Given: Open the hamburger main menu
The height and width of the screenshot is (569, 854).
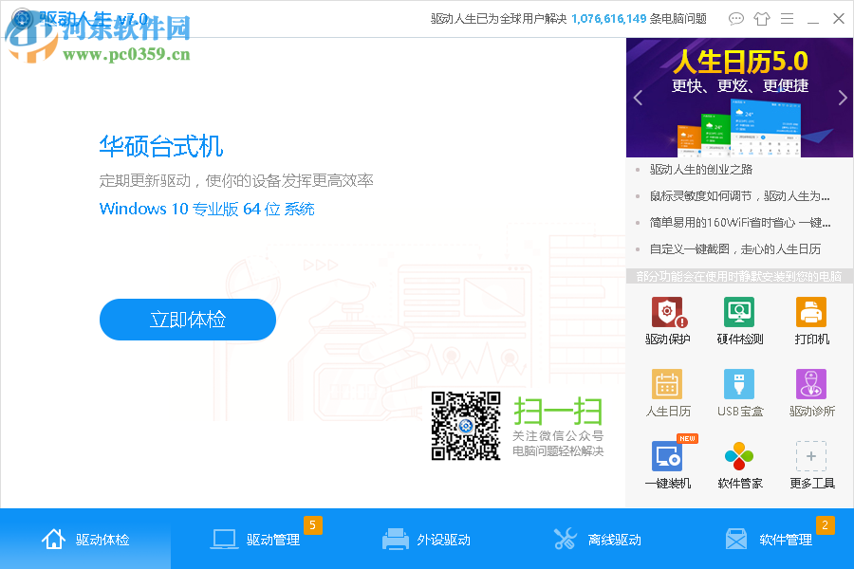Looking at the screenshot, I should tap(787, 18).
